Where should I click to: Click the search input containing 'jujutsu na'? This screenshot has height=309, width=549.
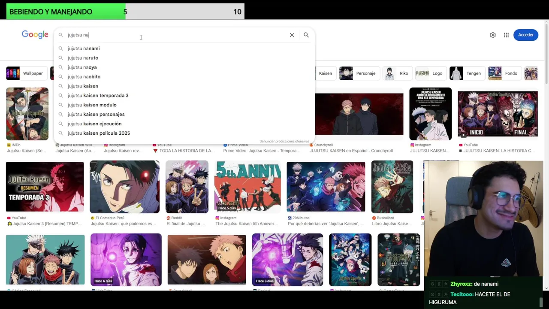click(x=176, y=35)
